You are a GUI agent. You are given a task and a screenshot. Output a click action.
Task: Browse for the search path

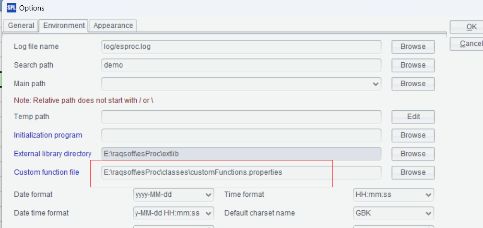coord(413,65)
